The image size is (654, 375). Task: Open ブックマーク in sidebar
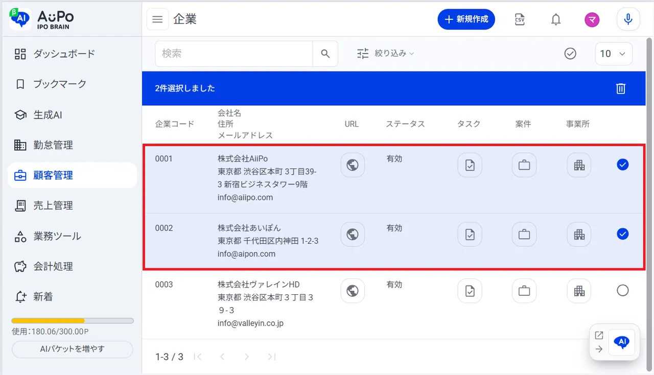point(72,84)
